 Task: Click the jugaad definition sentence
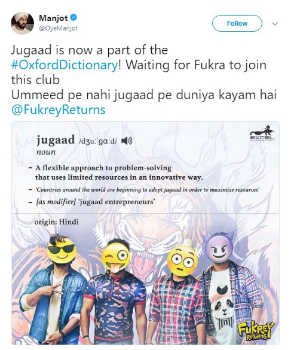pos(119,173)
